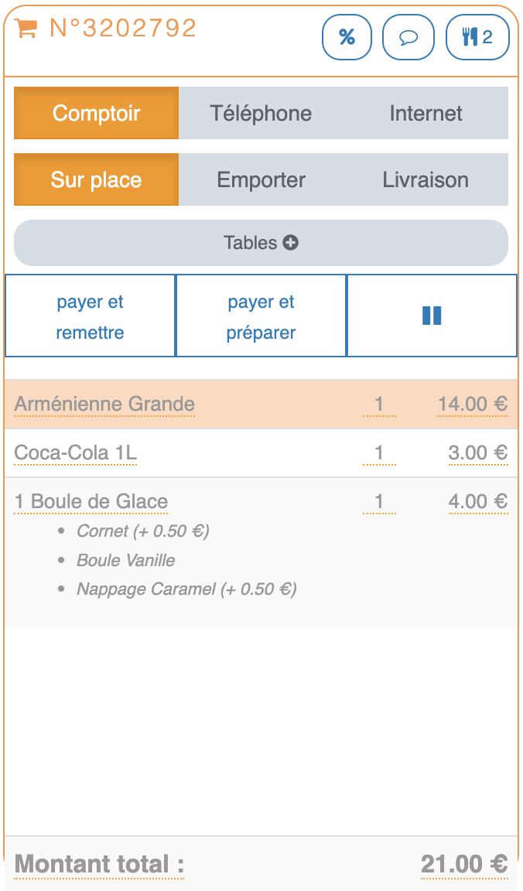Viewport: 523px width, 891px height.
Task: Click the percent discount icon
Action: 347,37
